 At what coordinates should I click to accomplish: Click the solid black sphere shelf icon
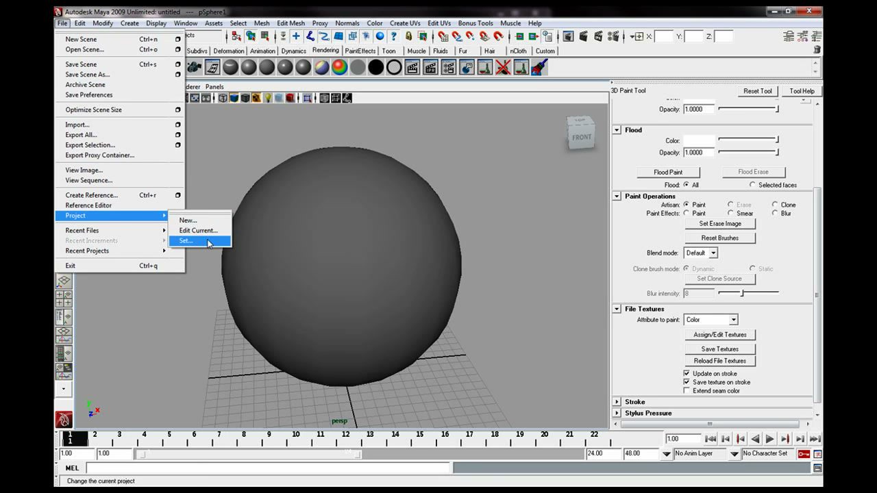[375, 66]
